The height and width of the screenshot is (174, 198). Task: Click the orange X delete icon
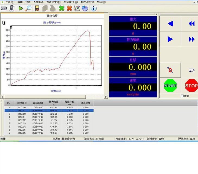tap(69, 8)
